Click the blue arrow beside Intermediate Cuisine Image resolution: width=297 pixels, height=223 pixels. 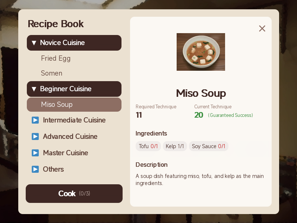[x=35, y=120]
